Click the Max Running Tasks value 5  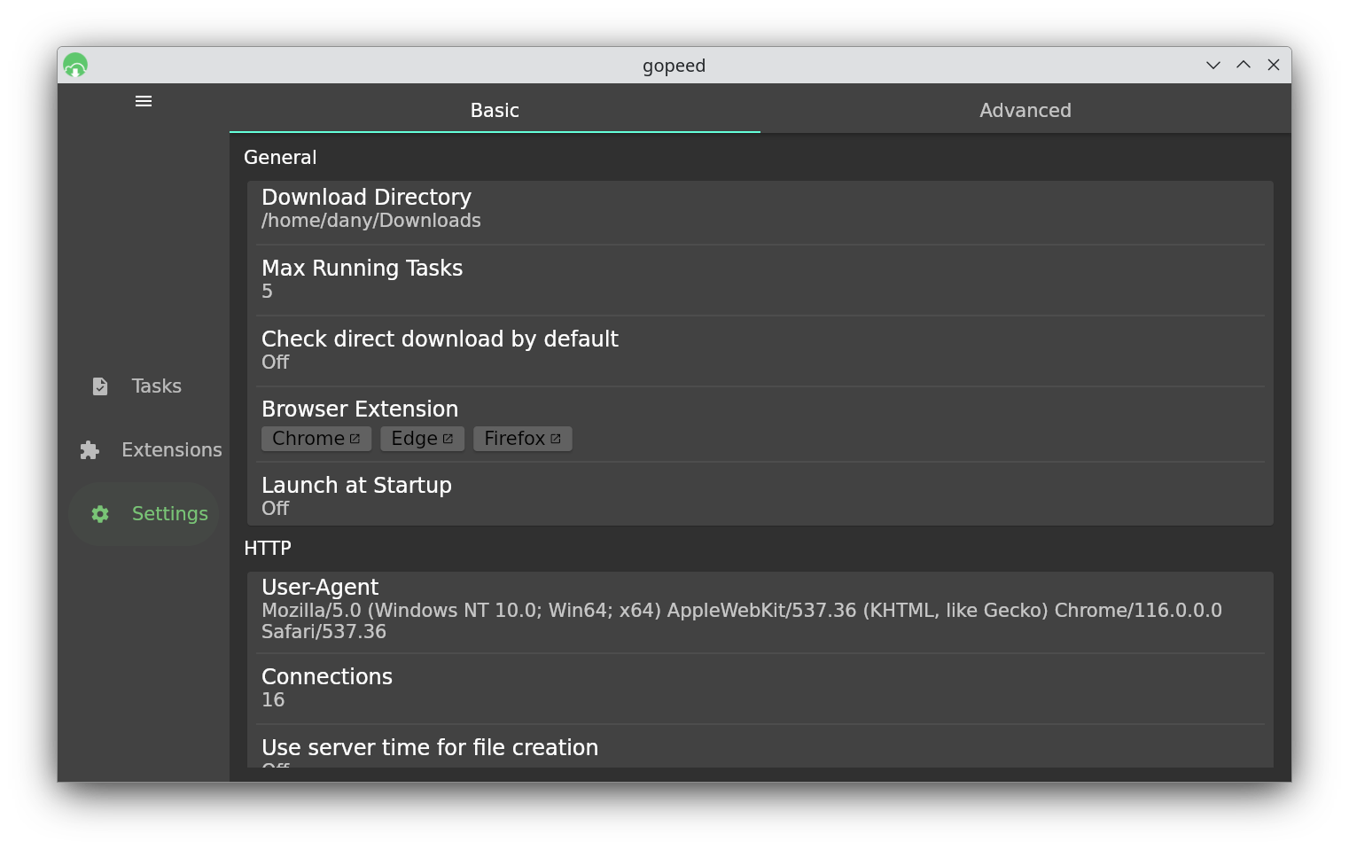[267, 292]
